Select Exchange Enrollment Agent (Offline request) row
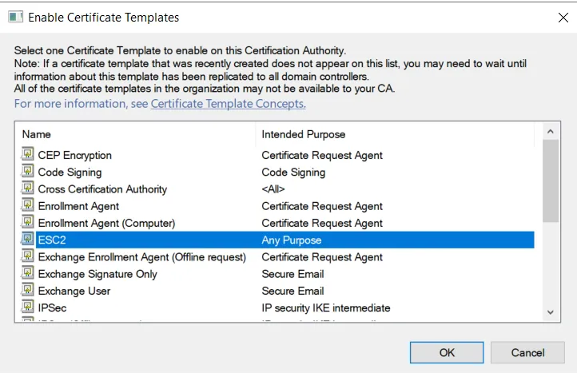The height and width of the screenshot is (373, 577). (x=141, y=257)
